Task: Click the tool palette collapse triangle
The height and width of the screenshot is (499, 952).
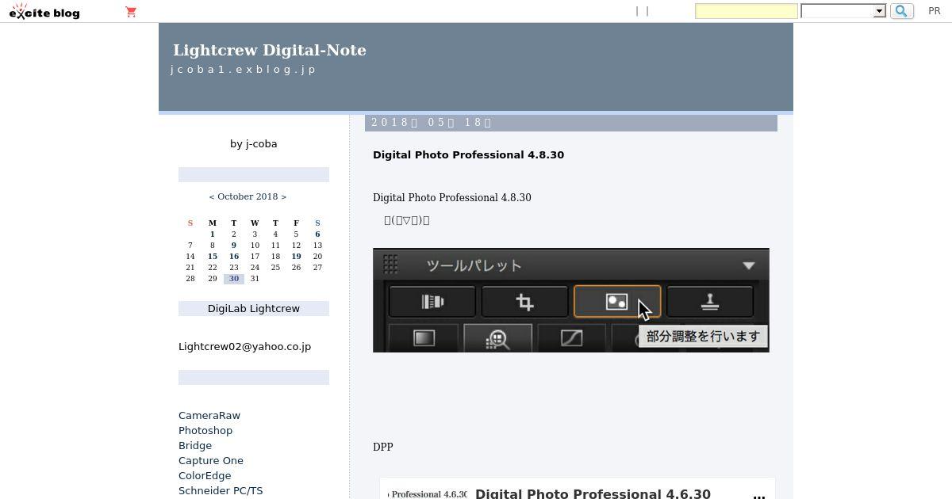Action: point(748,266)
